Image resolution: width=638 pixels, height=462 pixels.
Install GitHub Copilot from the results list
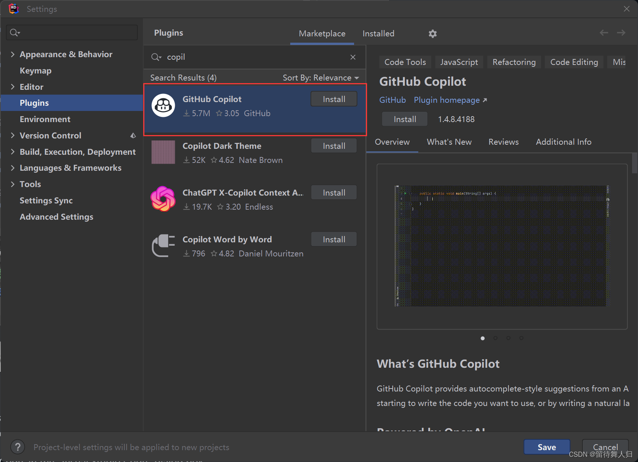(x=334, y=99)
